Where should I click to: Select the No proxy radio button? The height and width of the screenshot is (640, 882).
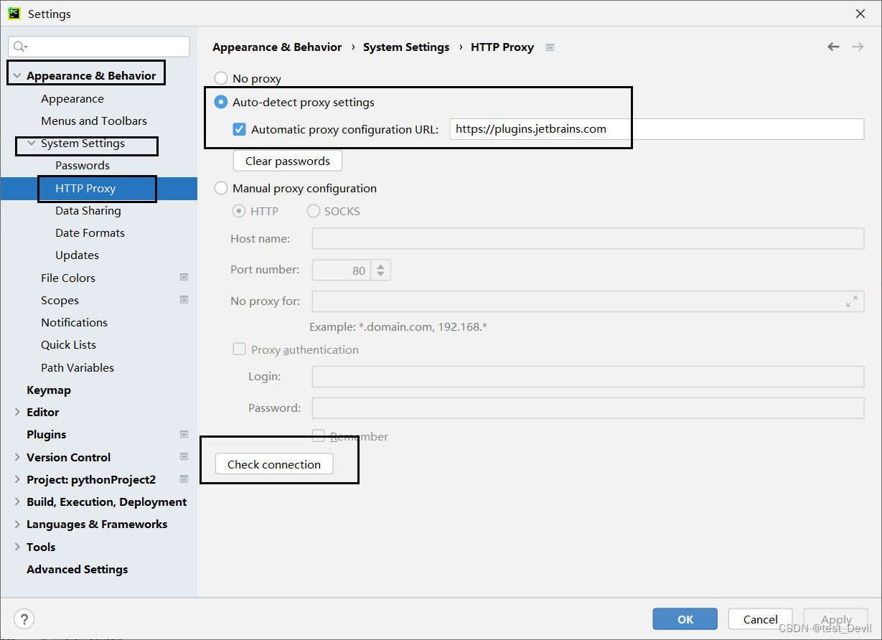coord(220,78)
